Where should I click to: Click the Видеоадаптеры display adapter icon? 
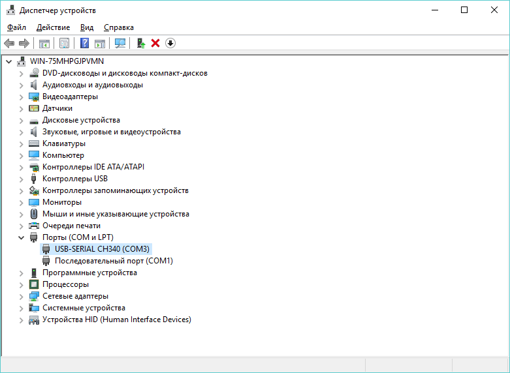click(34, 97)
